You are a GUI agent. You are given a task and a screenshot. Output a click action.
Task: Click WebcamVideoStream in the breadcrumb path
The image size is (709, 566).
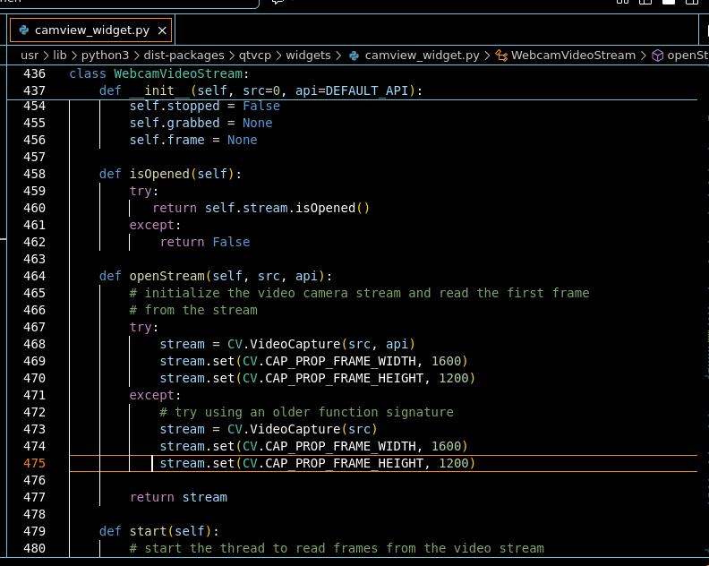pos(573,56)
